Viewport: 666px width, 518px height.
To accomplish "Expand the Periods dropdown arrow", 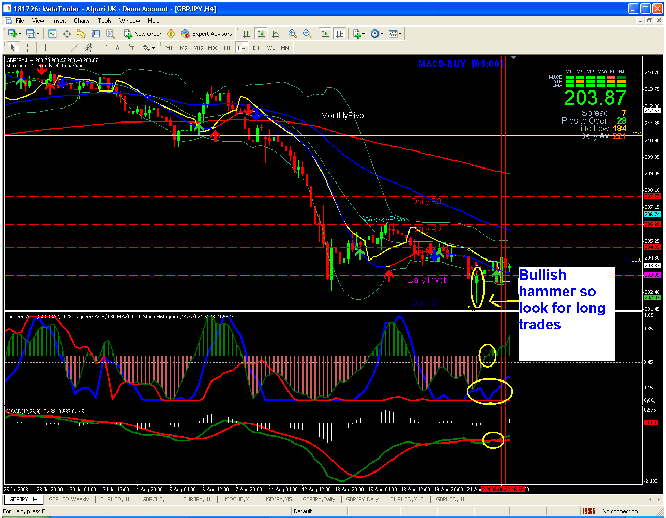I will (x=382, y=34).
